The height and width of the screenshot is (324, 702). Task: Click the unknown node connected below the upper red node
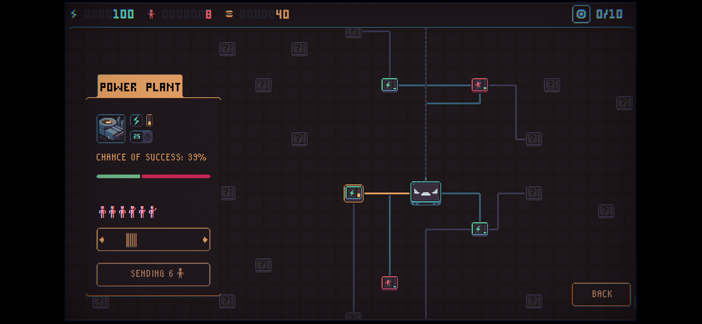click(534, 139)
